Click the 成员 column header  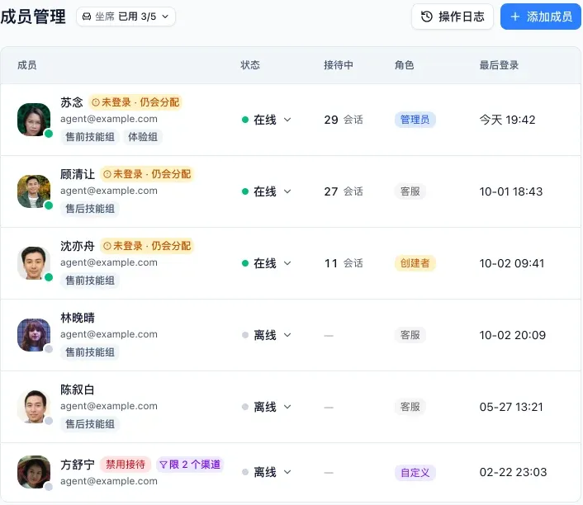point(26,65)
